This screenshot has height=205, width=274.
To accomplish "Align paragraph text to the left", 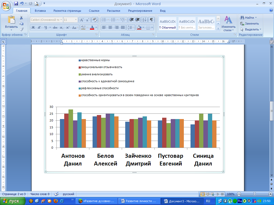I will coord(104,27).
